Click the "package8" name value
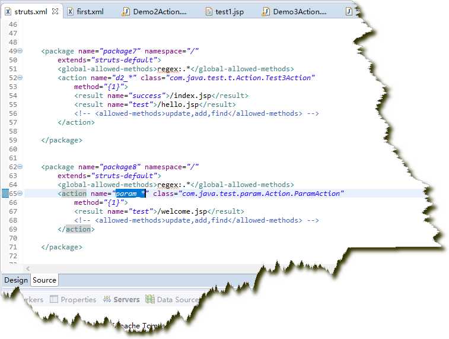449x339 pixels. click(x=120, y=167)
